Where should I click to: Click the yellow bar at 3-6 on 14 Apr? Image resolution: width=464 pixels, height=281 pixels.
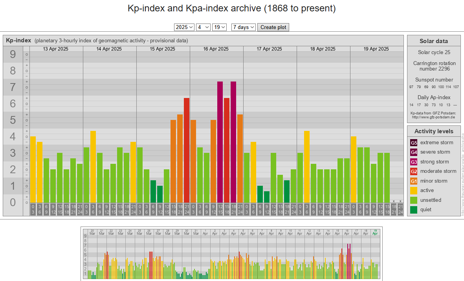pyautogui.click(x=93, y=167)
